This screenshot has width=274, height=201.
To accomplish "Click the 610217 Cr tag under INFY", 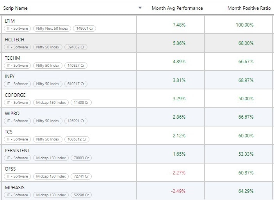I will pyautogui.click(x=76, y=84).
